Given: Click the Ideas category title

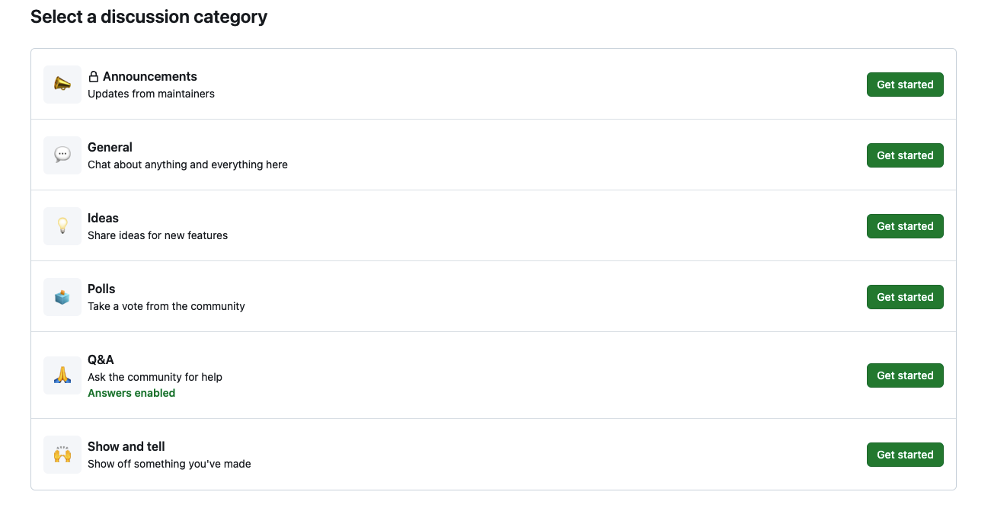Looking at the screenshot, I should coord(103,219).
